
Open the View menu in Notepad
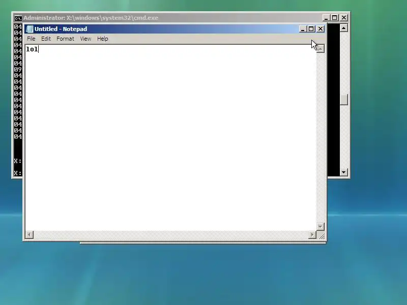[x=85, y=39]
